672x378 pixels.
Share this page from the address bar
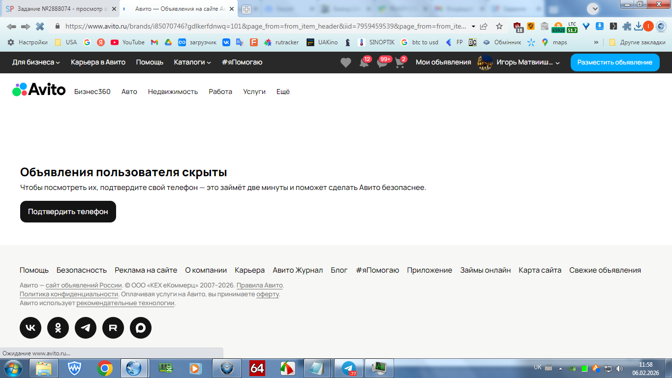(484, 27)
